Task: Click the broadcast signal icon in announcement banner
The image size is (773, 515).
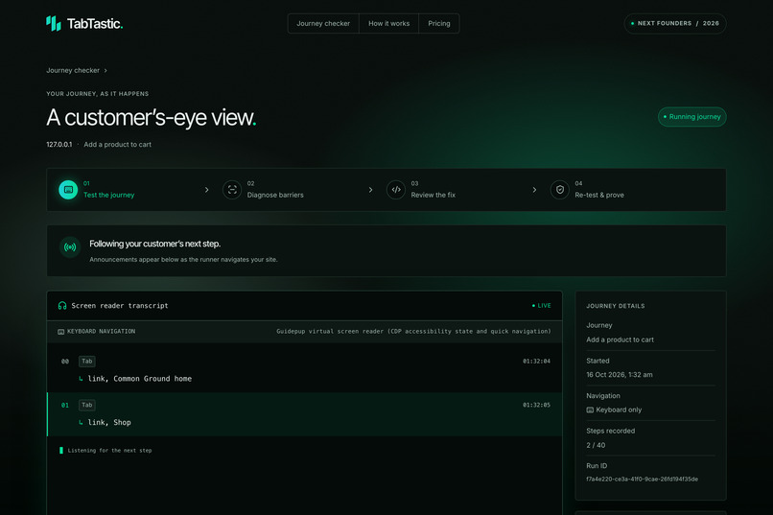Action: coord(70,247)
